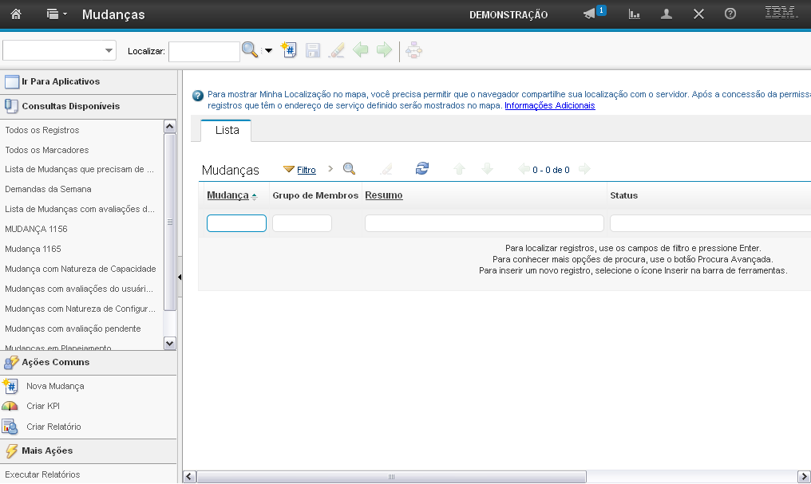
Task: Click the Resumo filter input field
Action: [x=484, y=223]
